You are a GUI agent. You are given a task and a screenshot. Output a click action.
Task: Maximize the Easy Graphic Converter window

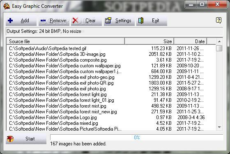pos(202,4)
